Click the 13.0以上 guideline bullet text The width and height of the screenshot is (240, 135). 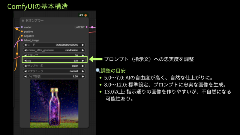(x=168, y=95)
